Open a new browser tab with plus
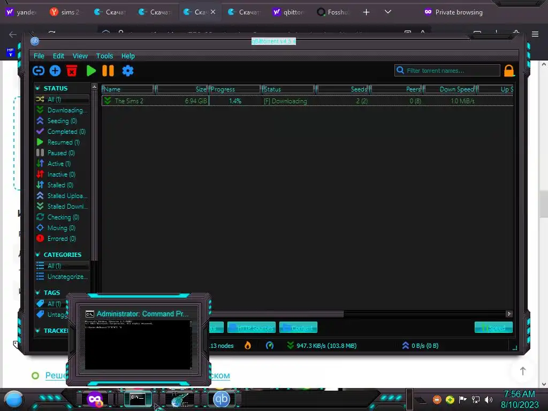 point(366,12)
